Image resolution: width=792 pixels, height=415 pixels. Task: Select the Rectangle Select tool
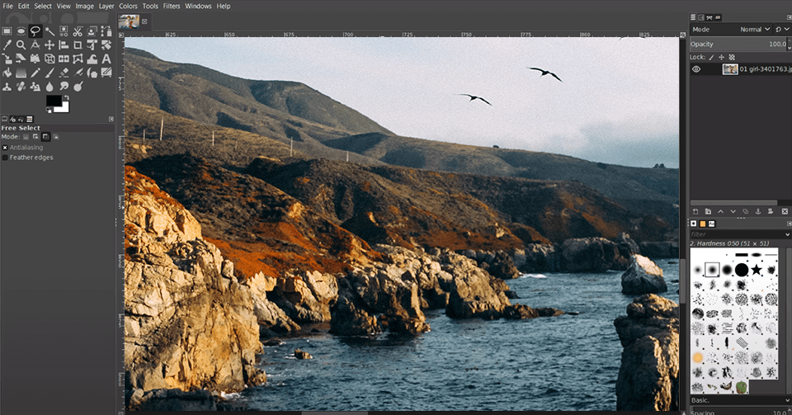[x=7, y=31]
